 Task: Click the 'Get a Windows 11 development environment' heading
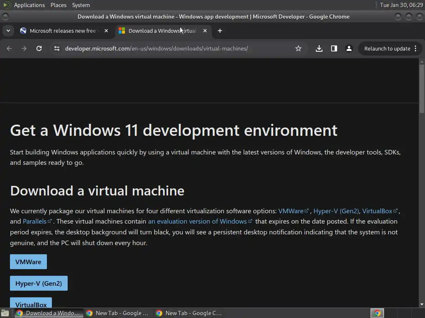click(x=174, y=130)
